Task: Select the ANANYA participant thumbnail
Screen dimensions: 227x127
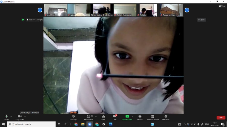Action: 55,10
